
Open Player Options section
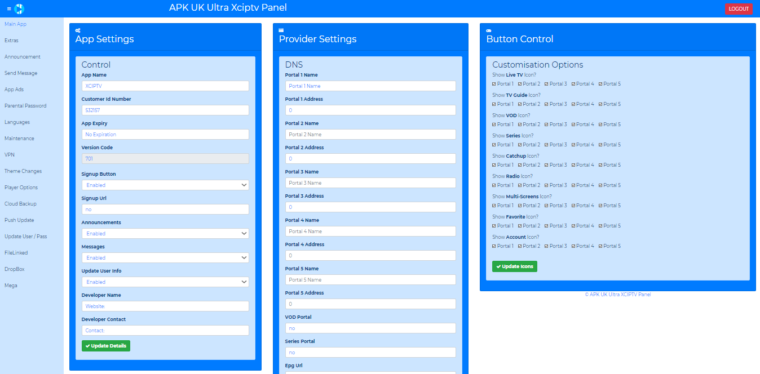coord(21,188)
